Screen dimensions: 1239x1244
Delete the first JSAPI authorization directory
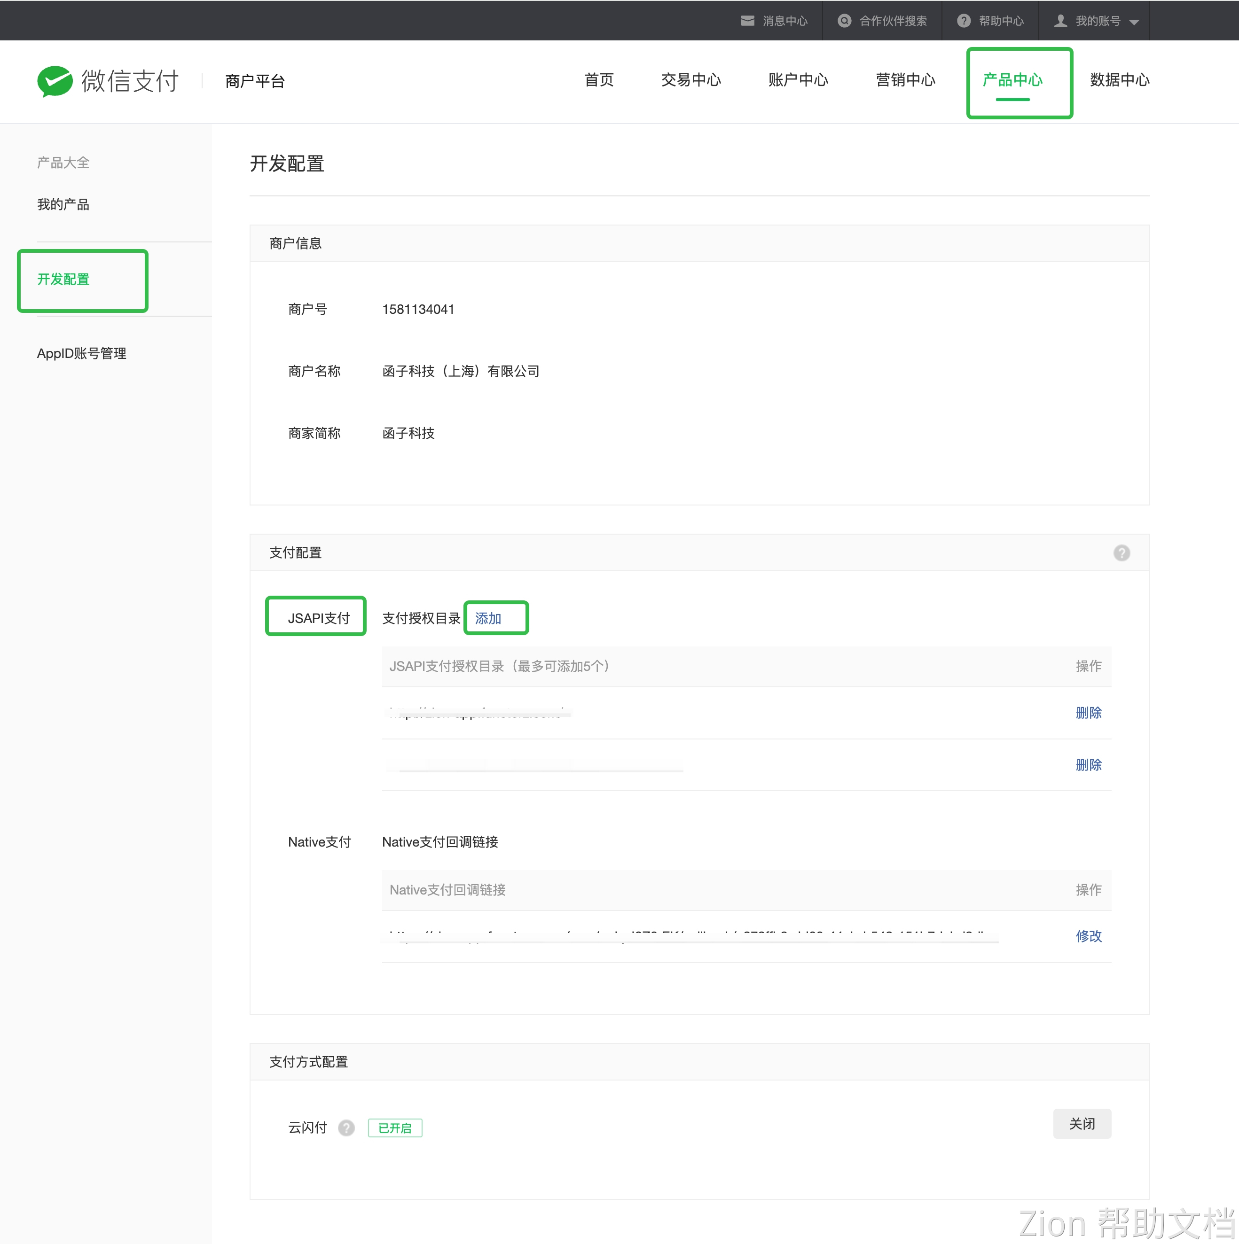(1088, 712)
